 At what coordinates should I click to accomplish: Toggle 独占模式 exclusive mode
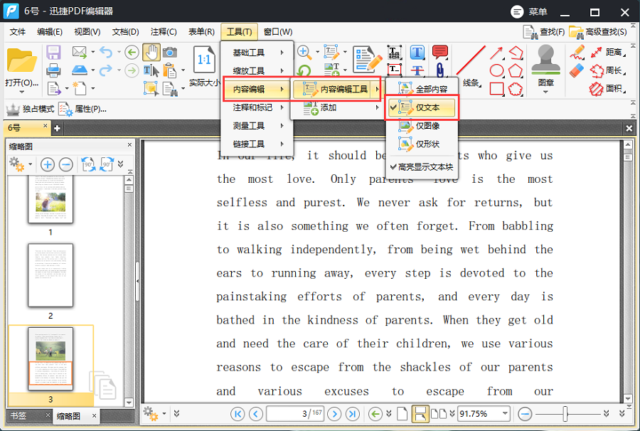click(x=30, y=109)
